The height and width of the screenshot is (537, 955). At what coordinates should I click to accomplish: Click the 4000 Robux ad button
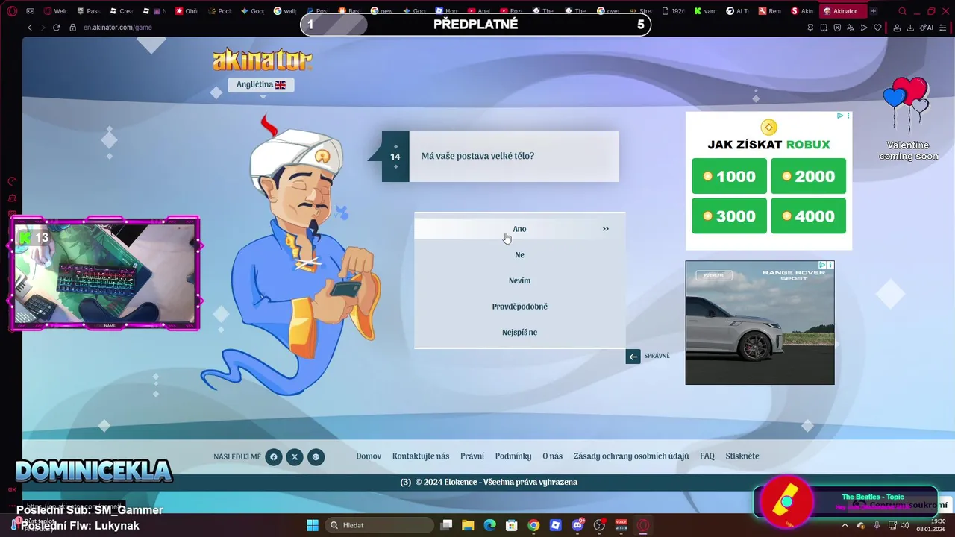click(x=808, y=216)
